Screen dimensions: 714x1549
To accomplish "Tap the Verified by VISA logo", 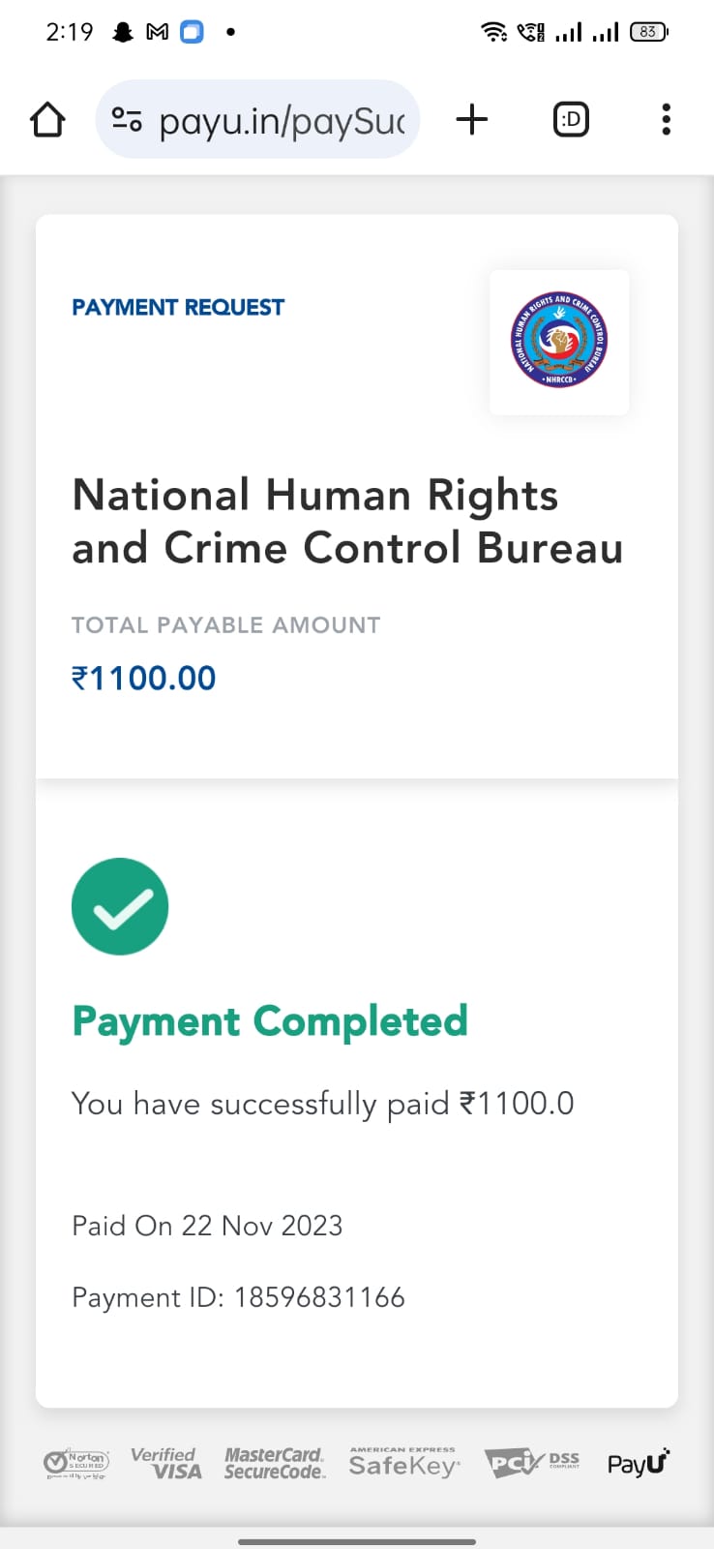I will pos(166,1463).
